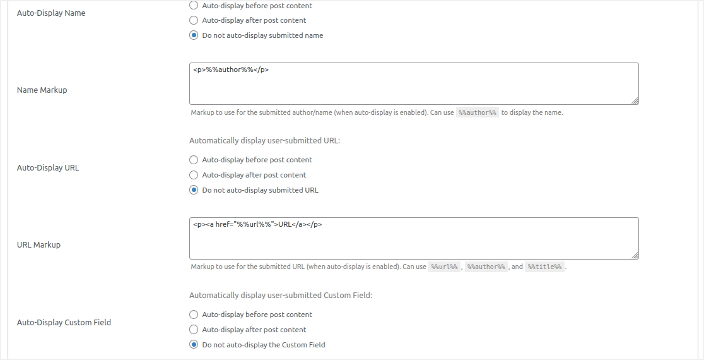Click the Name Markup textarea resize handle
Image resolution: width=704 pixels, height=360 pixels.
point(635,100)
